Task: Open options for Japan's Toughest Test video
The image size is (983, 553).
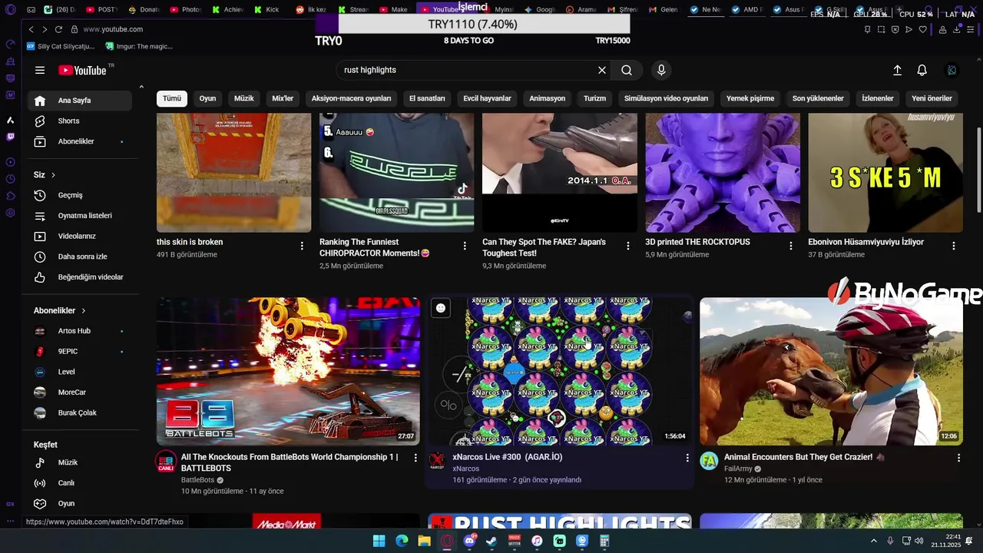Action: click(627, 246)
